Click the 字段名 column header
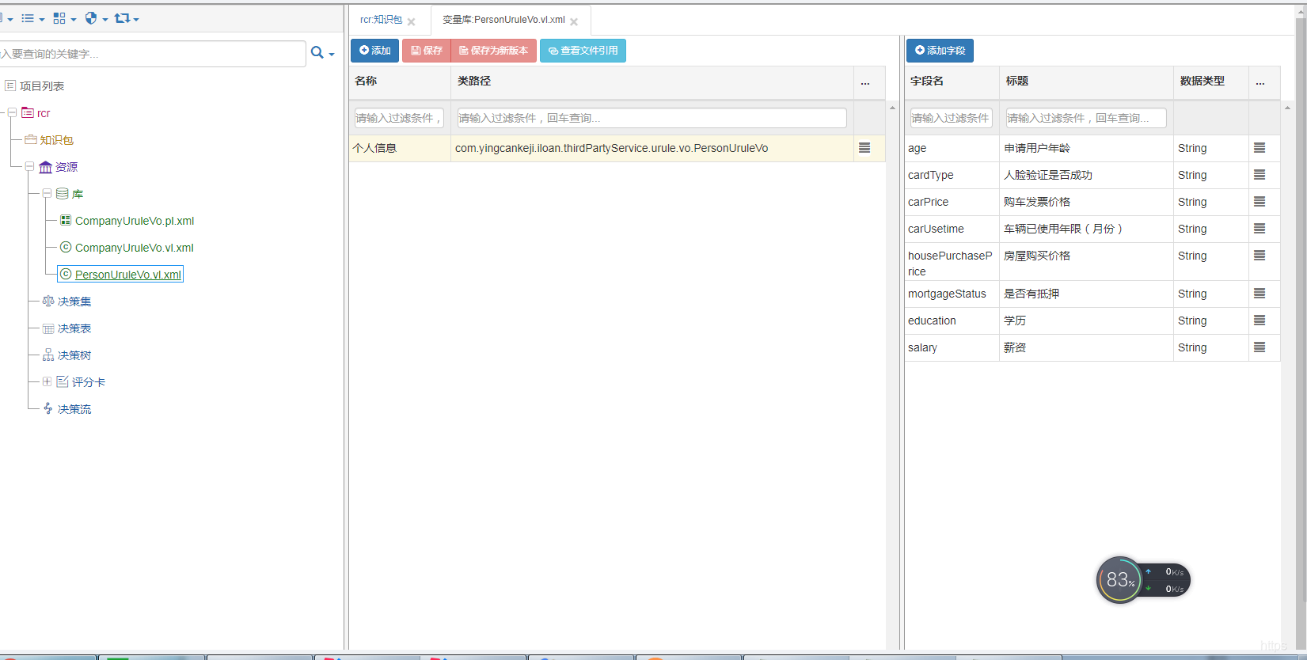 pos(952,82)
